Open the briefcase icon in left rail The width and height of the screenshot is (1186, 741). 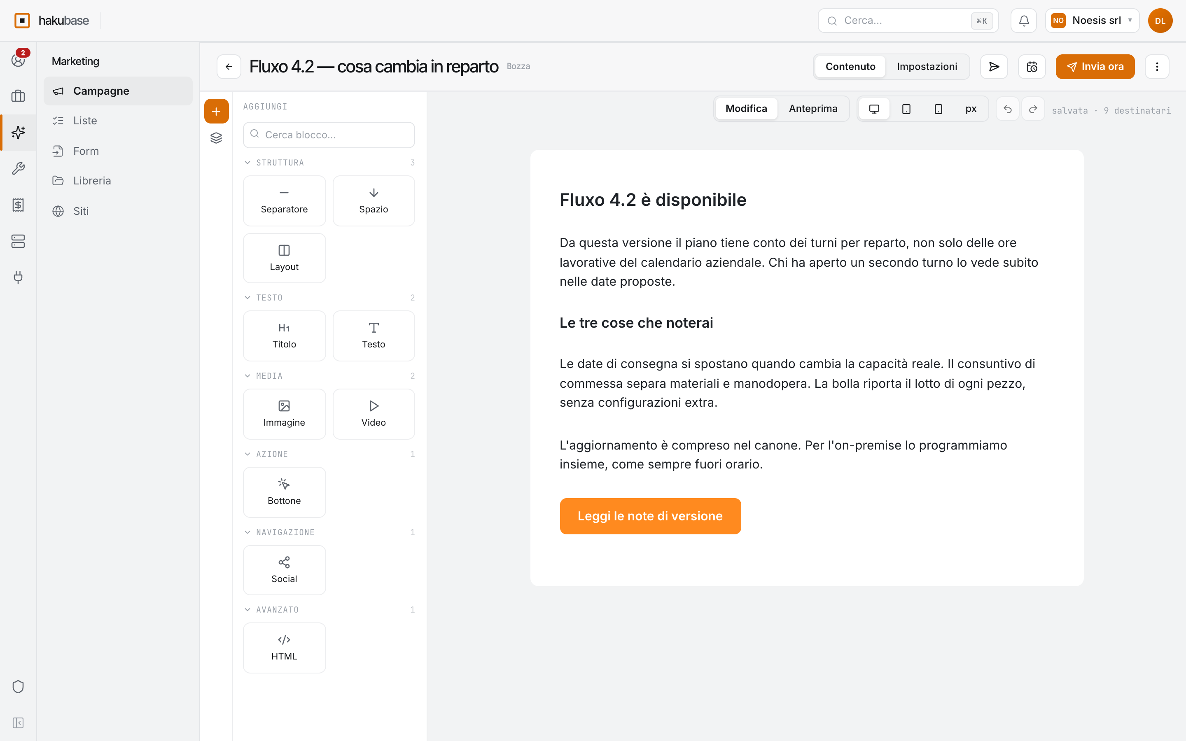18,96
